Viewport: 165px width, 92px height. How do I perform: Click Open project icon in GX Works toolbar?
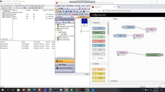coord(60,8)
